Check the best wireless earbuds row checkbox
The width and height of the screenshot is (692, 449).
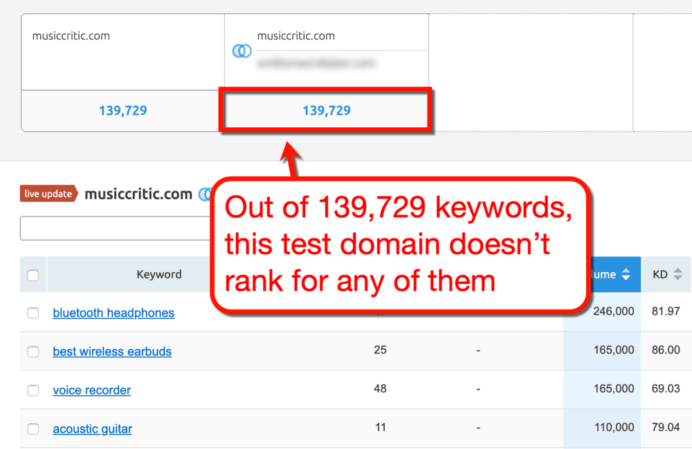pyautogui.click(x=33, y=352)
